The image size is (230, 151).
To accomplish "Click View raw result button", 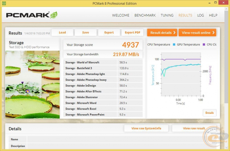I will point(194,128).
